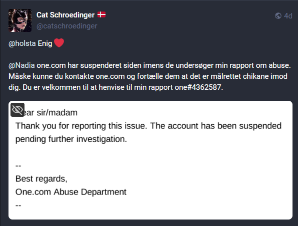The width and height of the screenshot is (298, 226).
Task: Open the @Nadia mention
Action: pyautogui.click(x=21, y=65)
